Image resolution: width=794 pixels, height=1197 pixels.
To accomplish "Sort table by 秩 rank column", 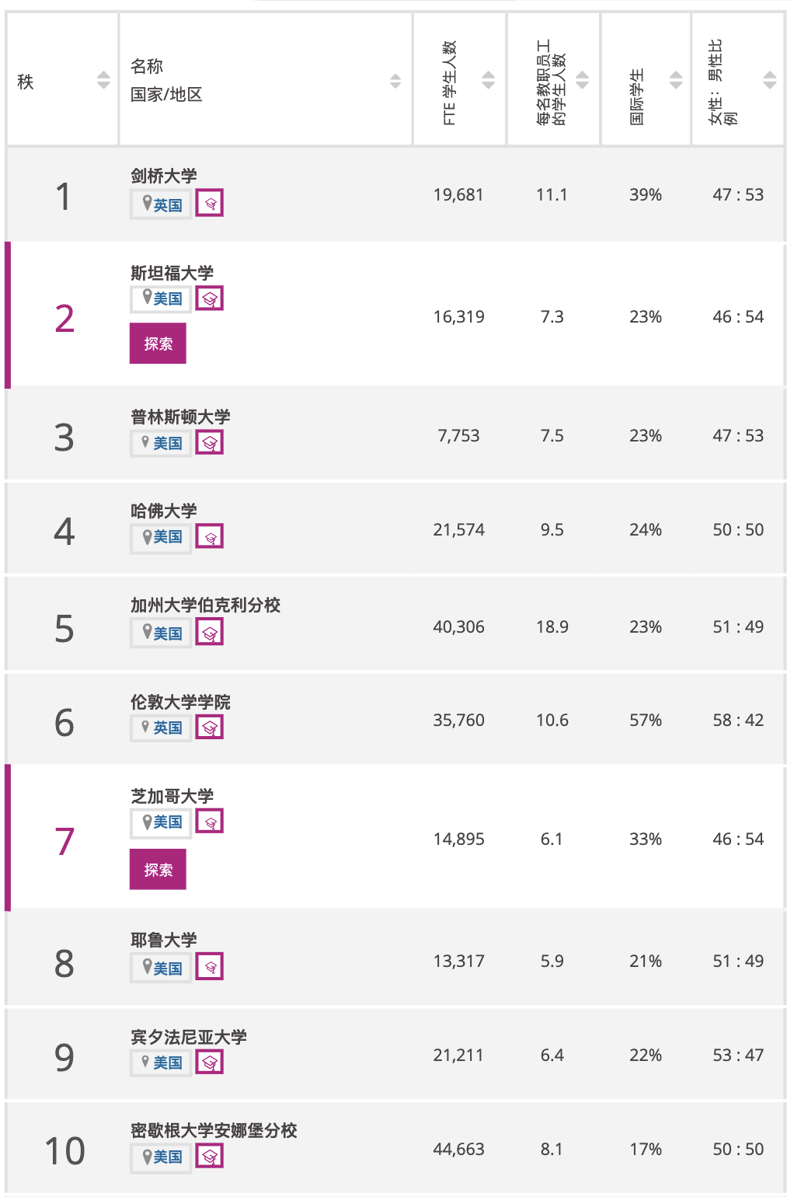I will 103,80.
